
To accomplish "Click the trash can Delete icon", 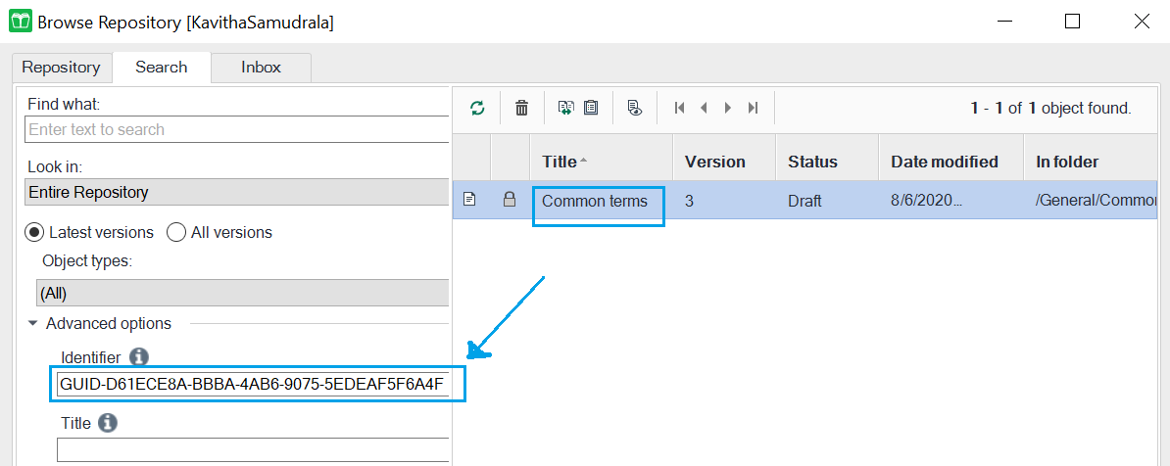I will [522, 108].
